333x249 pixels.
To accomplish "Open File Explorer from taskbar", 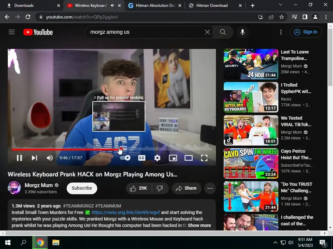I will tap(56, 243).
